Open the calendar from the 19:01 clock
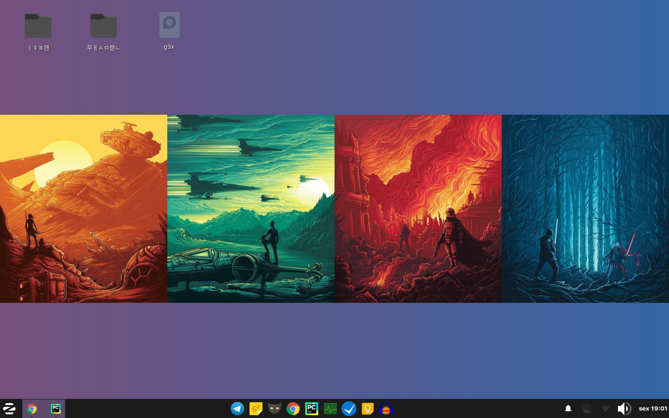Viewport: 669px width, 418px height. tap(653, 409)
